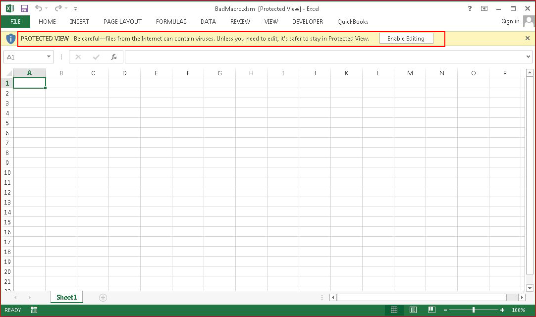
Task: Click inside the formula bar
Action: (x=325, y=57)
